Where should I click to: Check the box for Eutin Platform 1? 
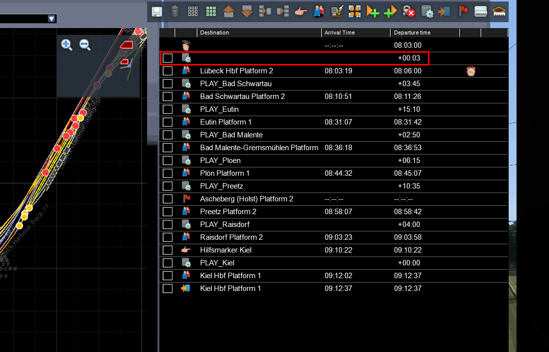click(x=168, y=122)
